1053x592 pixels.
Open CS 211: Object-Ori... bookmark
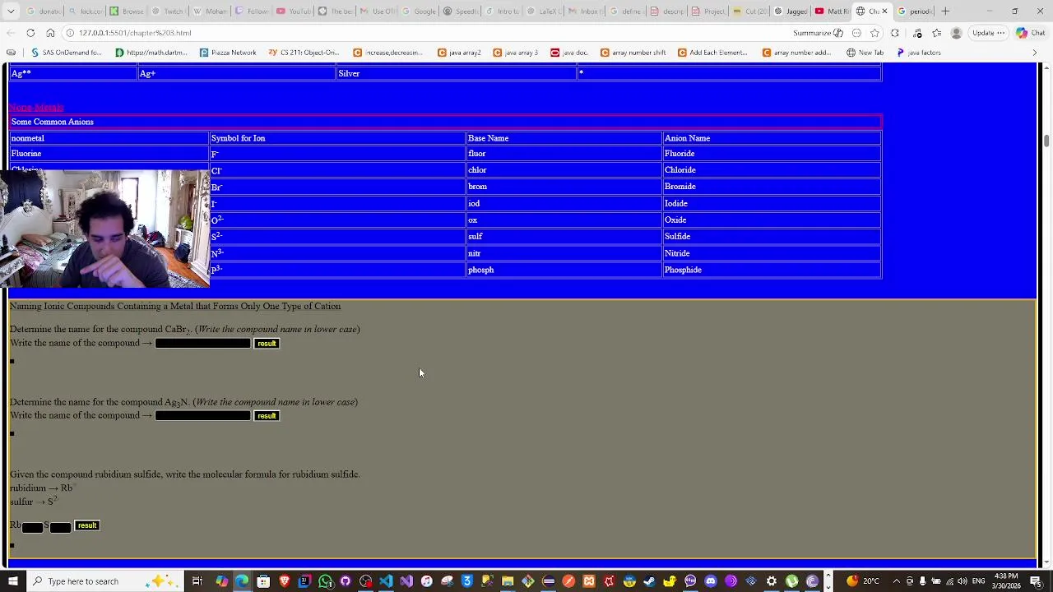[x=304, y=53]
